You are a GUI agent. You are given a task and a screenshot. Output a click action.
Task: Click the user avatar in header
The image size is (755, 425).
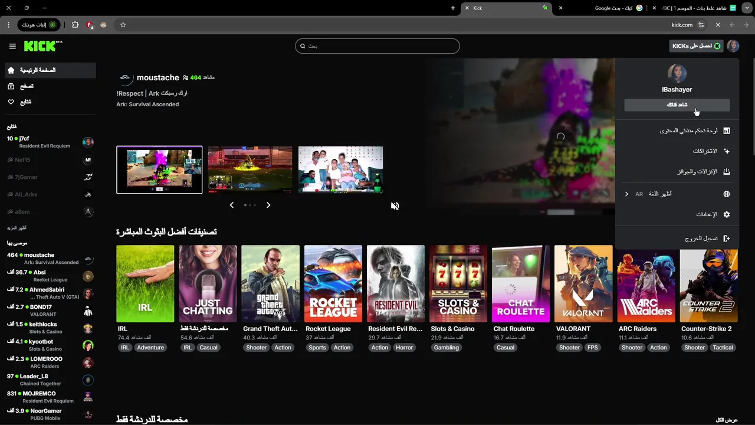733,46
